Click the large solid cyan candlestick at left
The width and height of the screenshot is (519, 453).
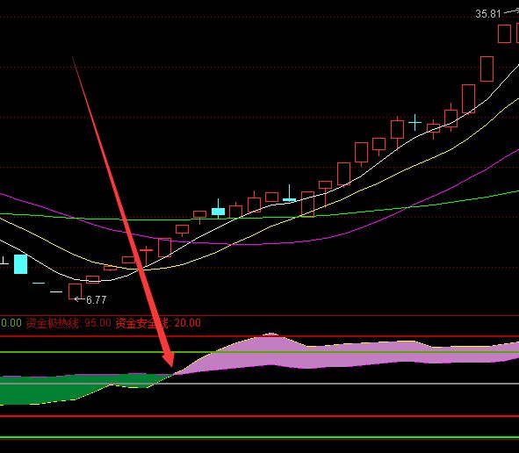coord(20,263)
